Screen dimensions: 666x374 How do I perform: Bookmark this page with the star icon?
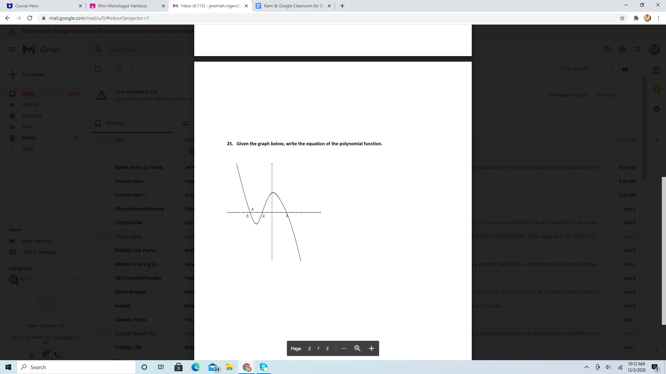pos(623,18)
